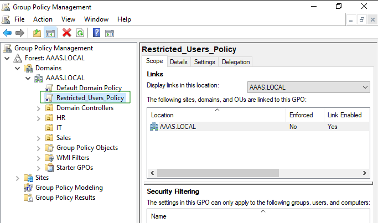Click the Link Enabled value 'Yes' cell
This screenshot has height=223, width=378.
click(x=333, y=127)
